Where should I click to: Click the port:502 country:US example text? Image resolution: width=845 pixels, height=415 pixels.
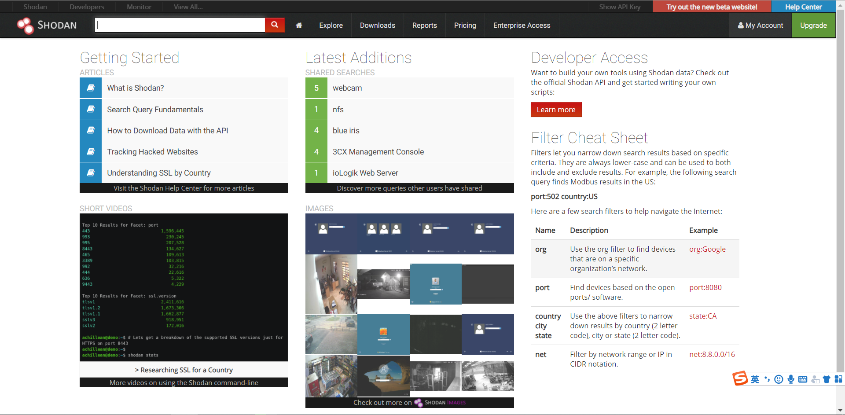(564, 196)
